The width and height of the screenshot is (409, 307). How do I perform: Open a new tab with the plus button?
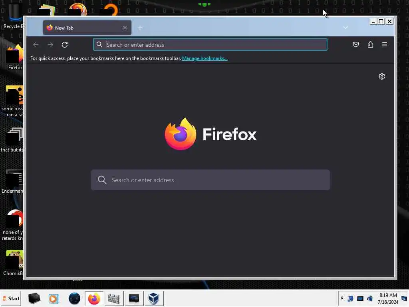[140, 28]
